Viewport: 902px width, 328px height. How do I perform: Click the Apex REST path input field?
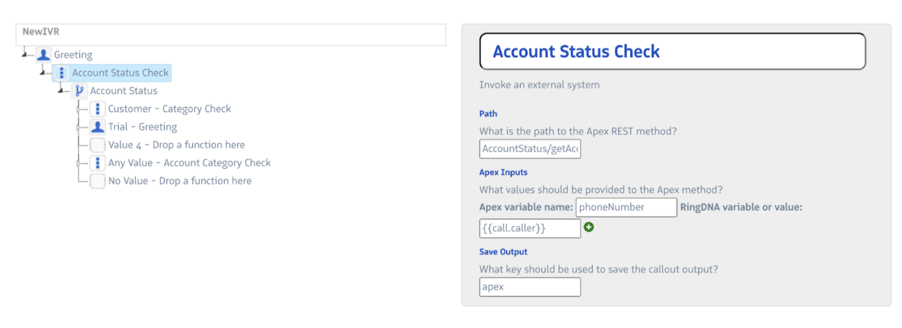529,149
